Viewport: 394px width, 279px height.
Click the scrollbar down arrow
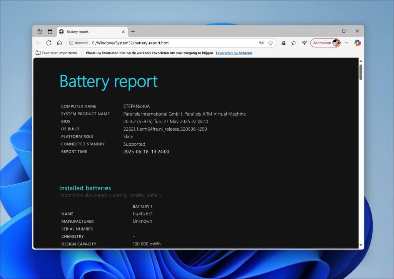pos(361,245)
